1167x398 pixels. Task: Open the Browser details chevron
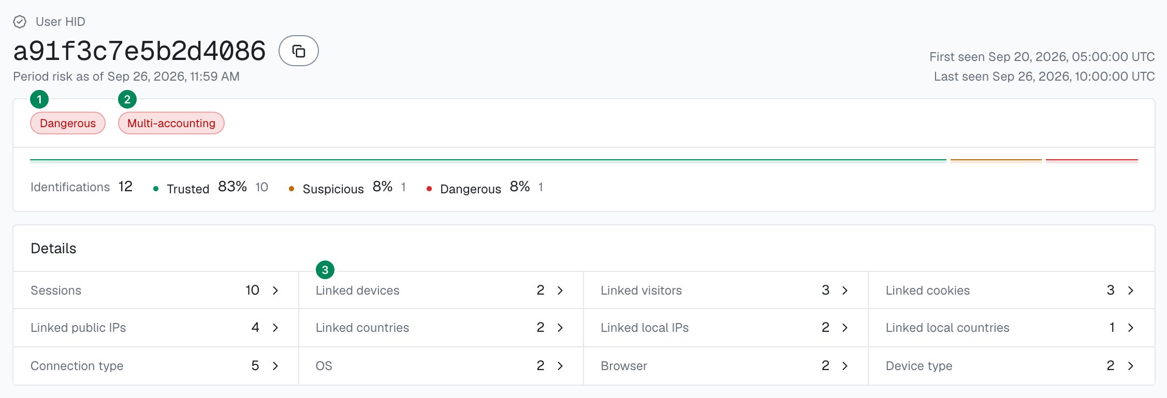[x=845, y=366]
